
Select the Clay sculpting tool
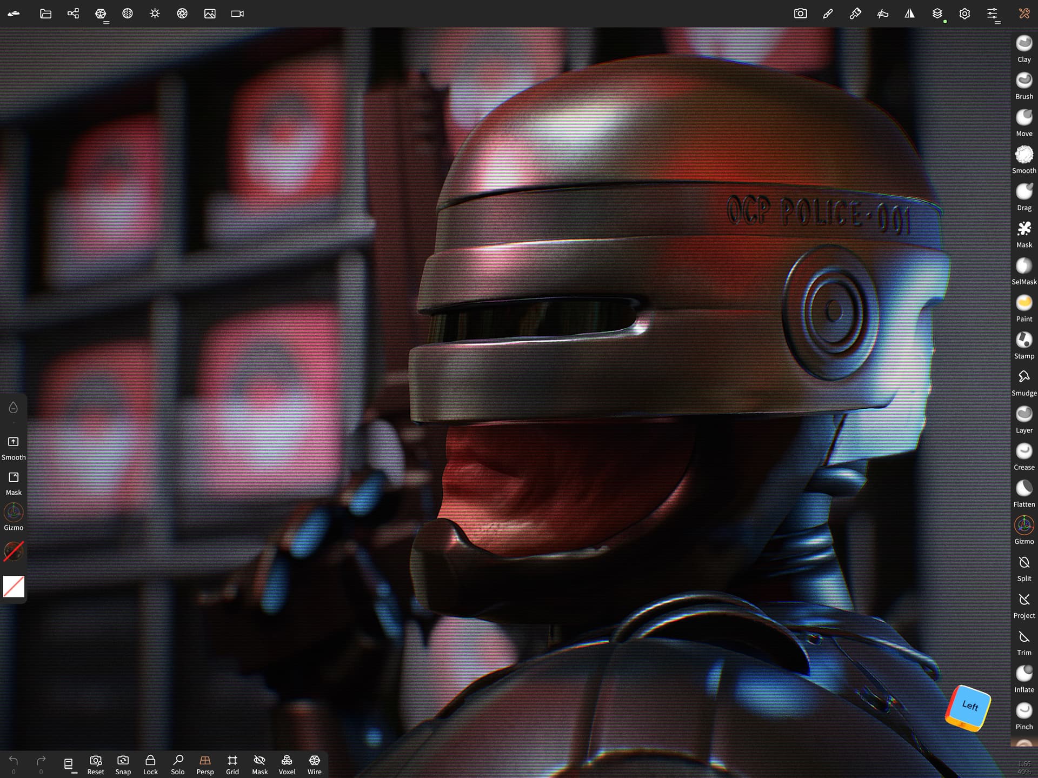pyautogui.click(x=1024, y=49)
